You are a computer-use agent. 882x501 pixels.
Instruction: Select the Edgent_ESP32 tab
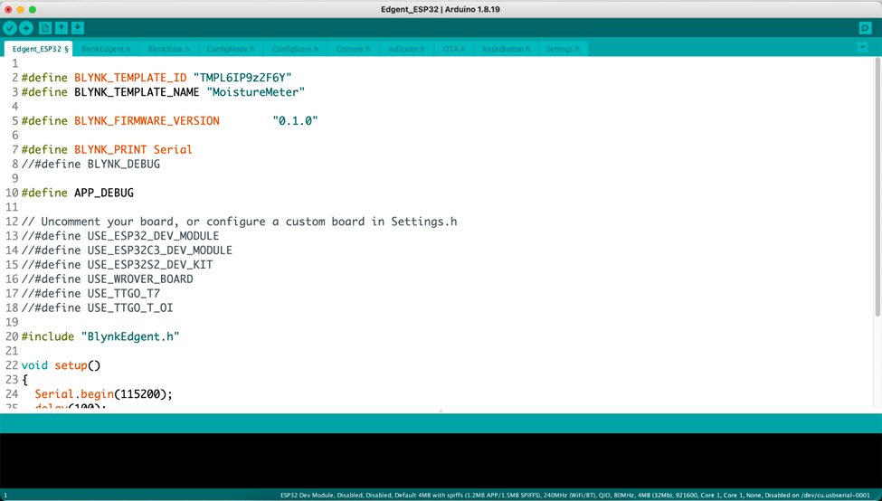[x=39, y=49]
